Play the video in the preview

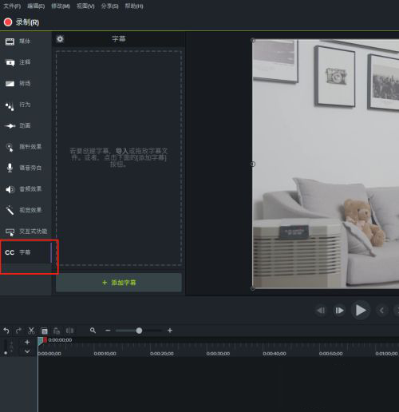coord(361,311)
